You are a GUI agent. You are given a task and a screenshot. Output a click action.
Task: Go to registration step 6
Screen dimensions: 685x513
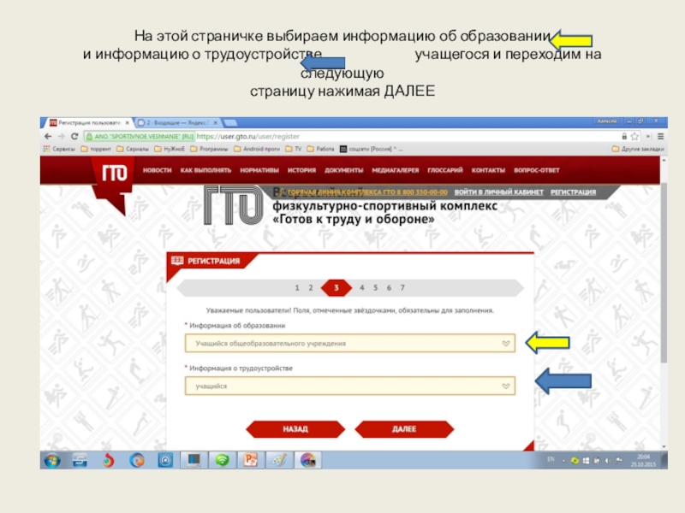tap(389, 288)
